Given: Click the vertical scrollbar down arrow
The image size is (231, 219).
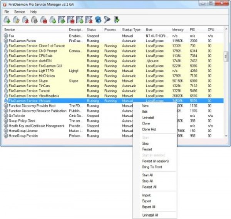Looking at the screenshot, I should [226, 136].
